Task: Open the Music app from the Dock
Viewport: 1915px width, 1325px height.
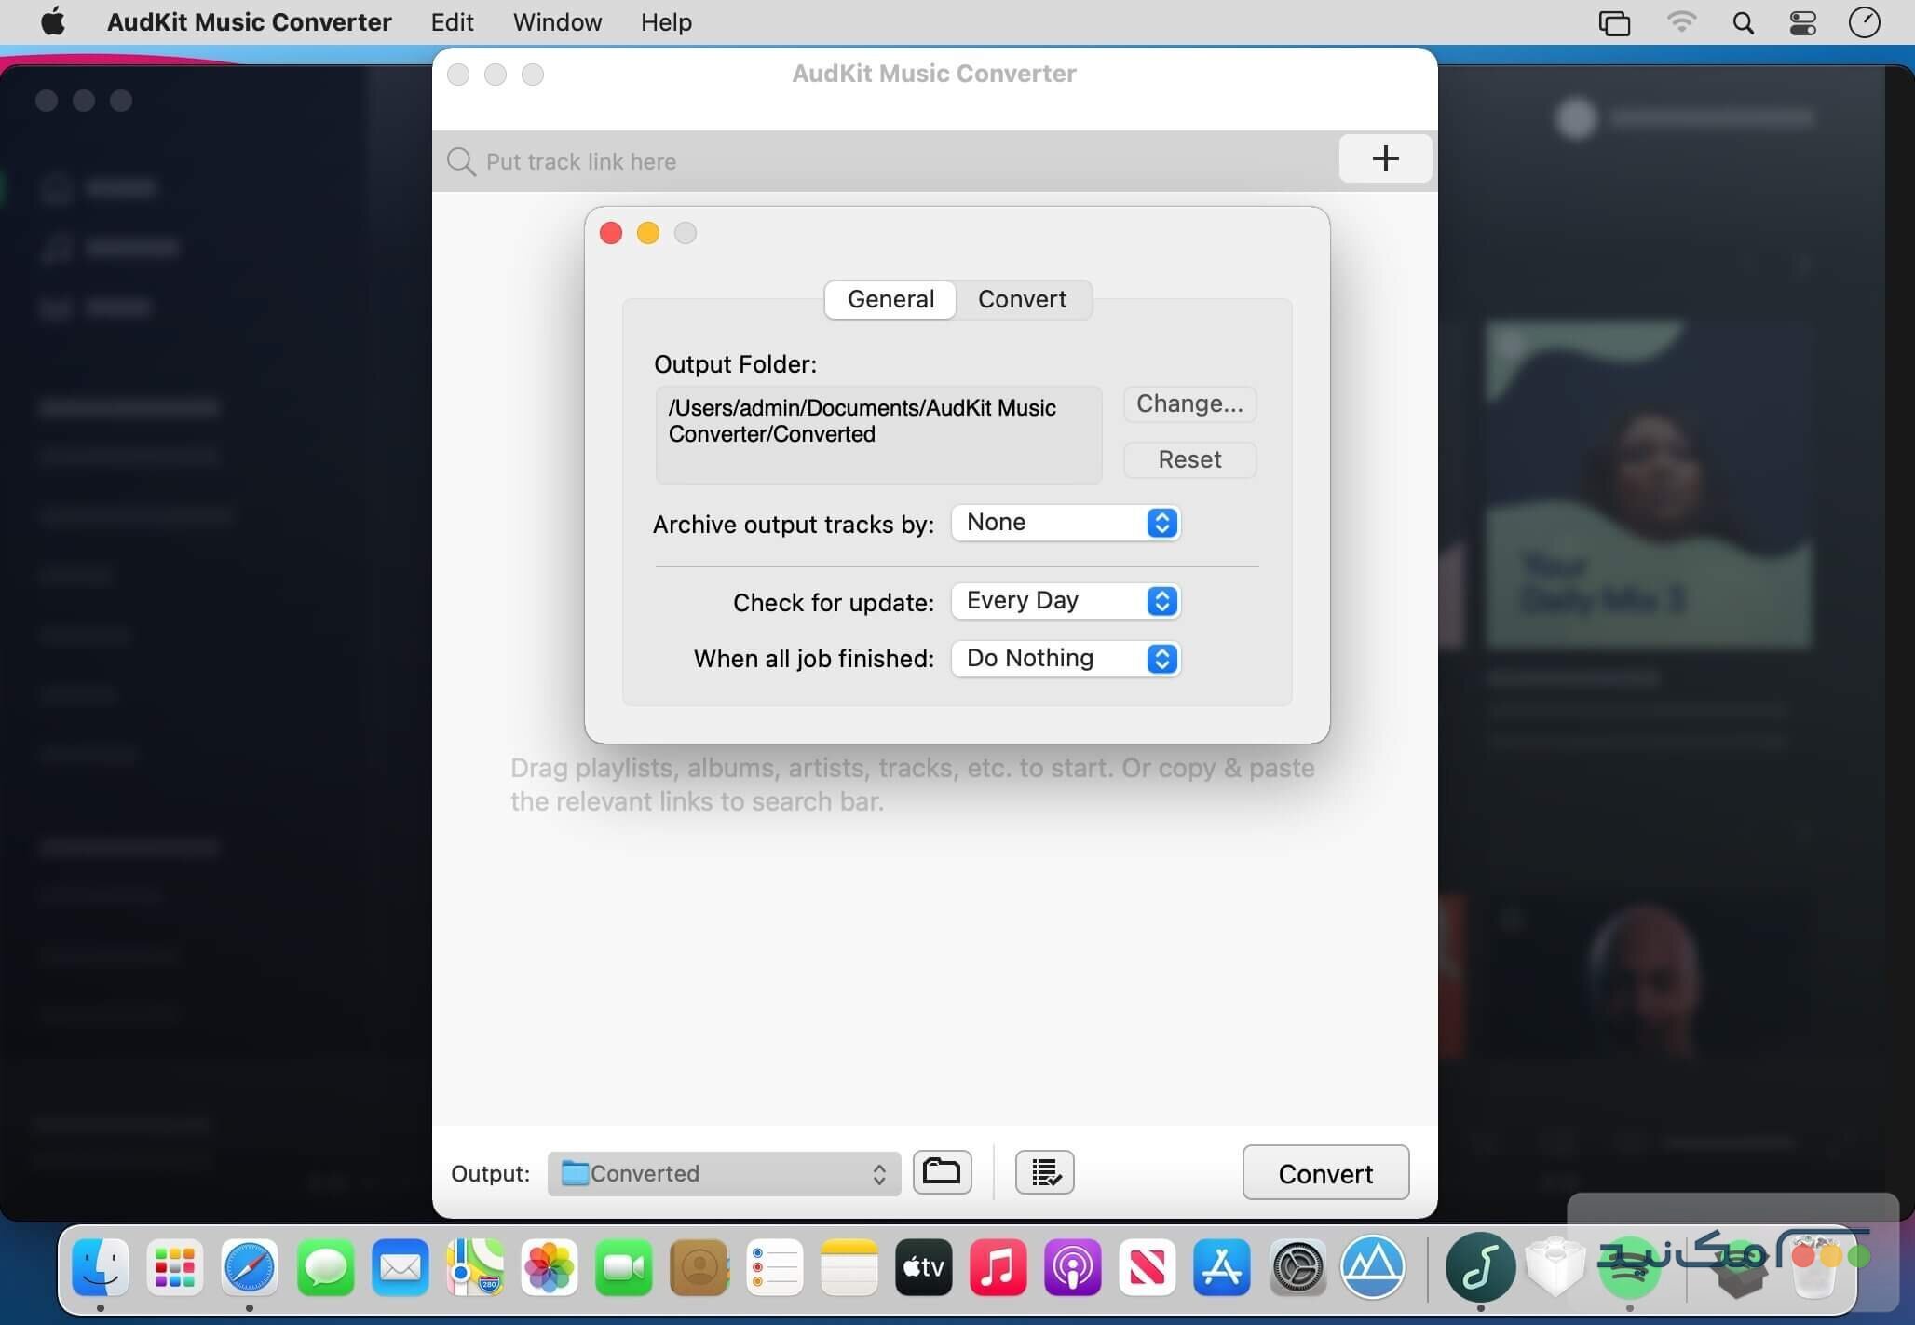Action: (x=998, y=1267)
